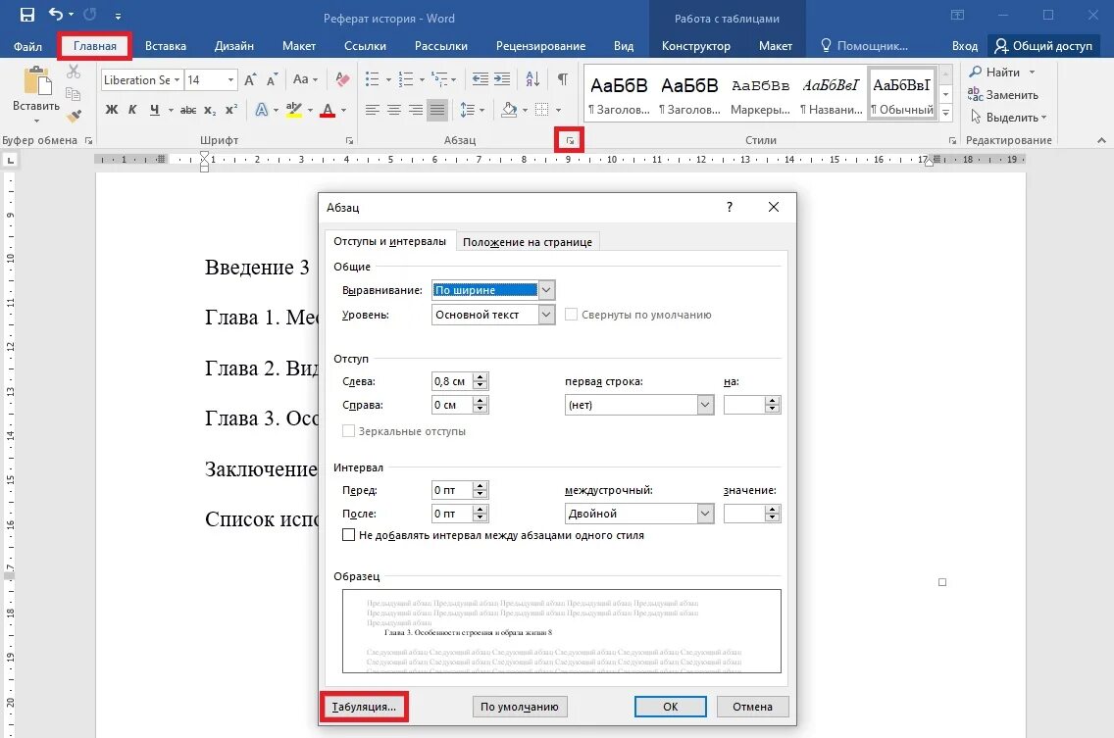Start a numbered list

tap(406, 79)
